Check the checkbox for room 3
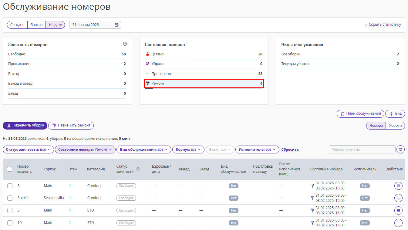The height and width of the screenshot is (230, 408). pos(10,186)
